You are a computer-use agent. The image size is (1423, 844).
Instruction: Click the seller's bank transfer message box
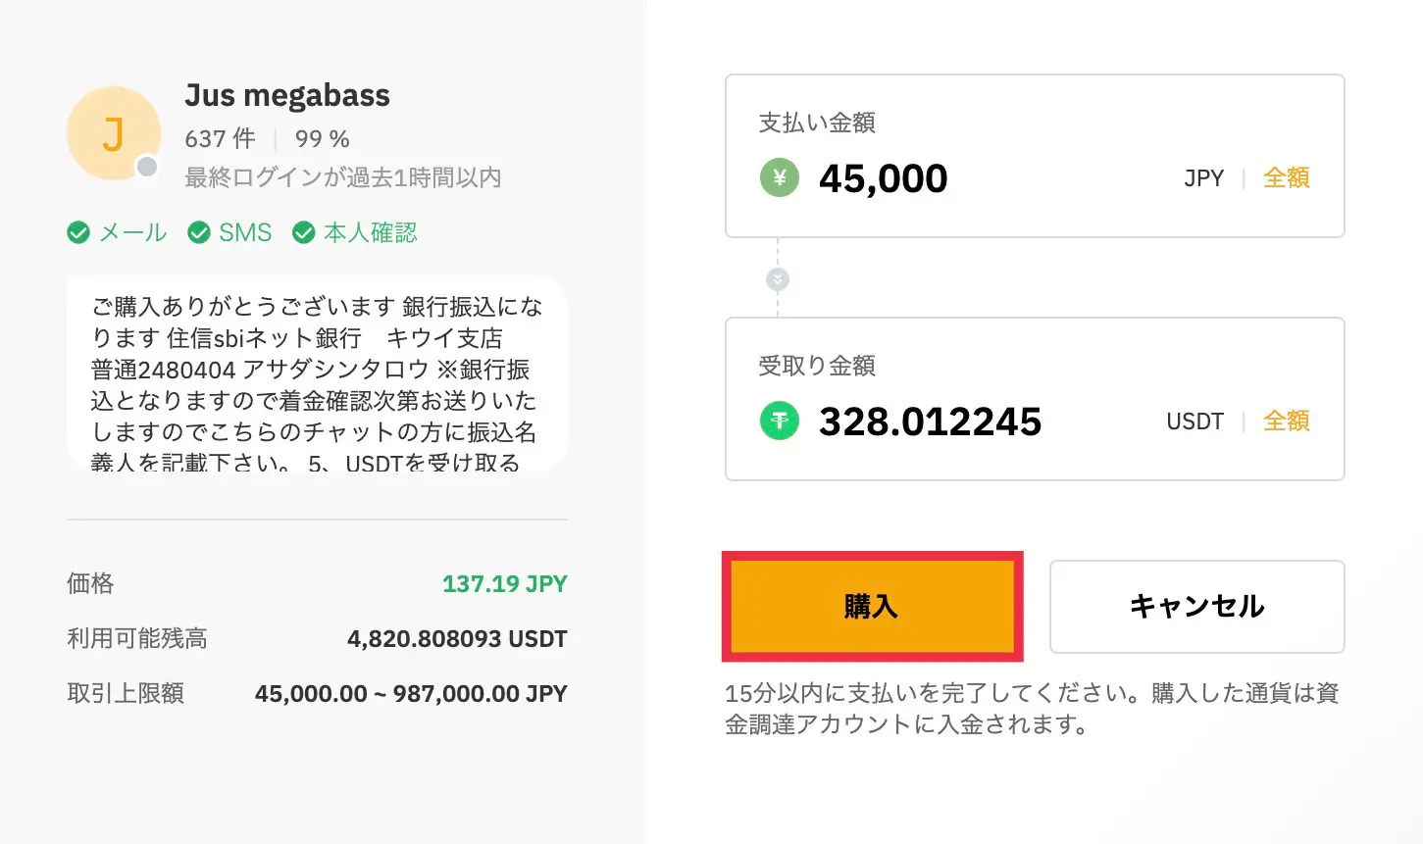click(317, 373)
